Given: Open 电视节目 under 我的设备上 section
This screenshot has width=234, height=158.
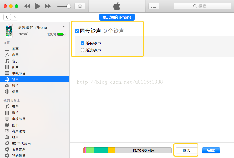Looking at the screenshot, I should click(x=35, y=119).
